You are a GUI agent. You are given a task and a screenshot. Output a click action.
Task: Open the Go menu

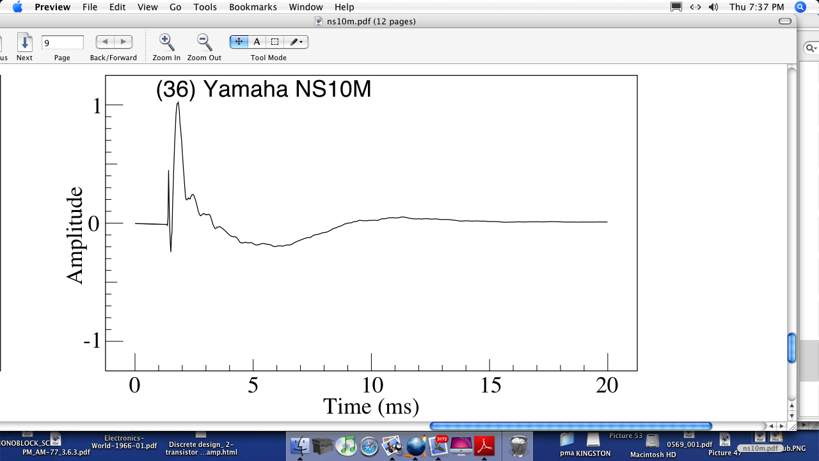175,7
